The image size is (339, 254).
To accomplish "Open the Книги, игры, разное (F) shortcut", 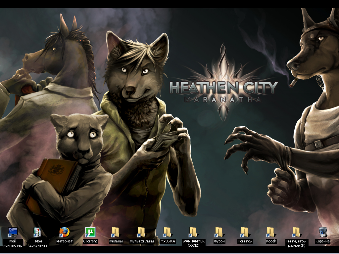I will 297,233.
